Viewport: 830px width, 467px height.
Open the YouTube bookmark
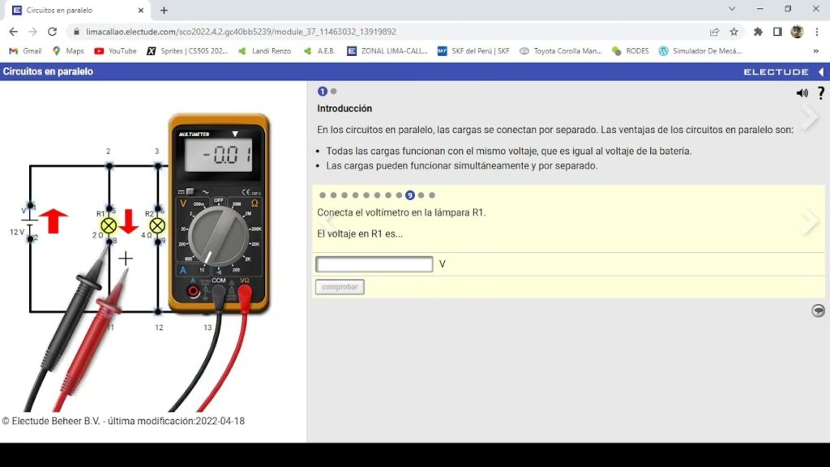pyautogui.click(x=115, y=50)
